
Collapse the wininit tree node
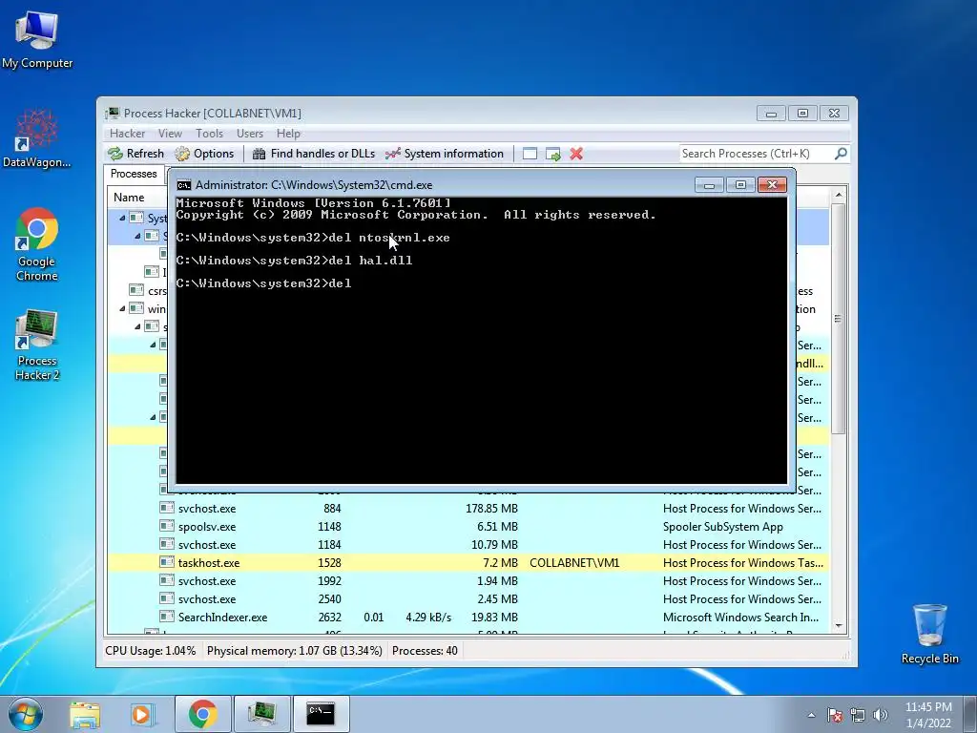[122, 308]
